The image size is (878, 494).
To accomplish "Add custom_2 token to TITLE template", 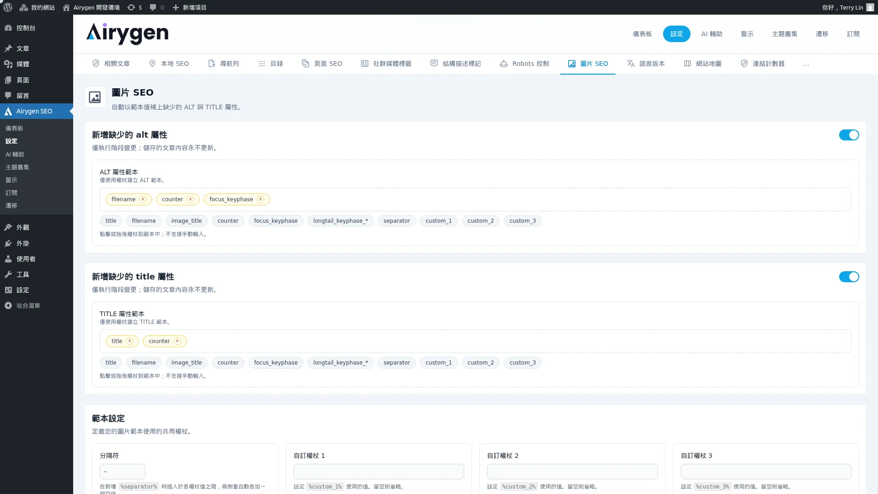I will [481, 363].
